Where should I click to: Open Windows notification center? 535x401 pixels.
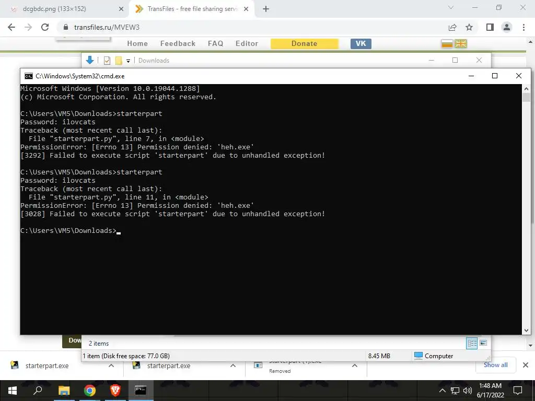(518, 391)
